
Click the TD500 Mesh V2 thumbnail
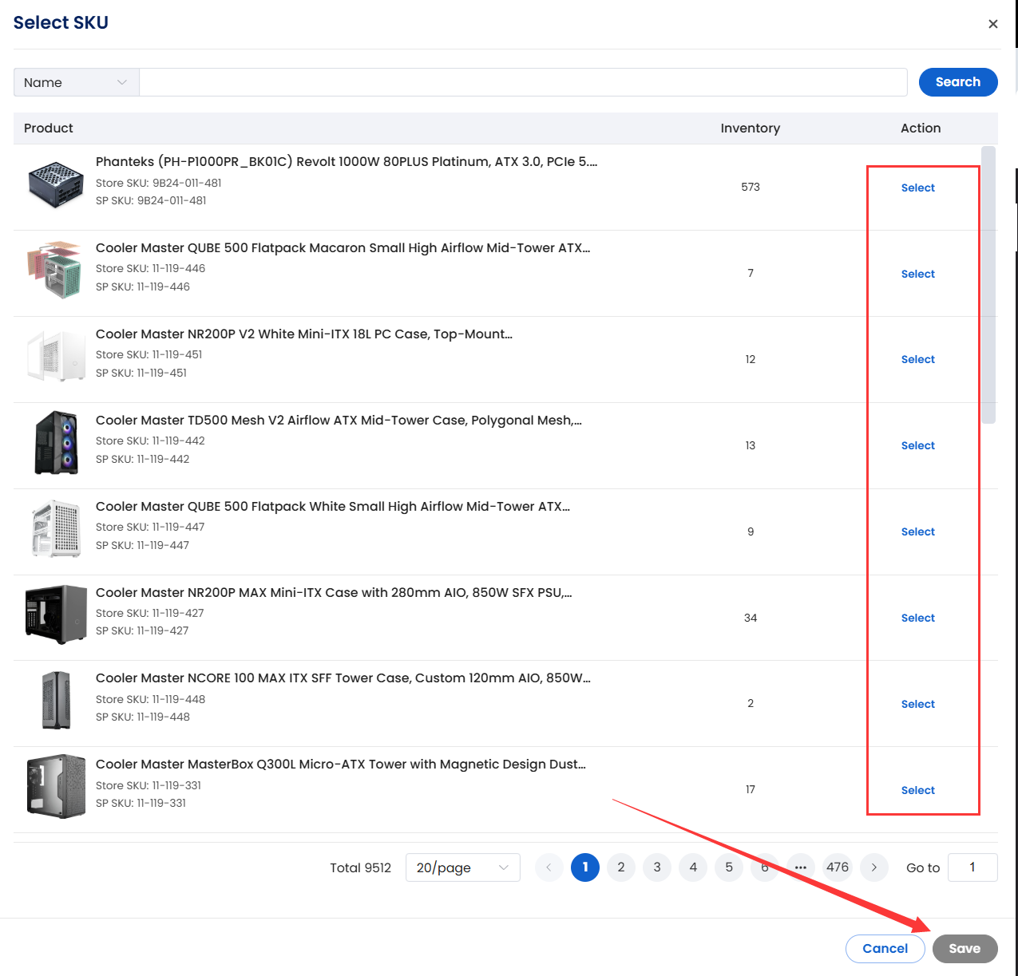coord(56,443)
